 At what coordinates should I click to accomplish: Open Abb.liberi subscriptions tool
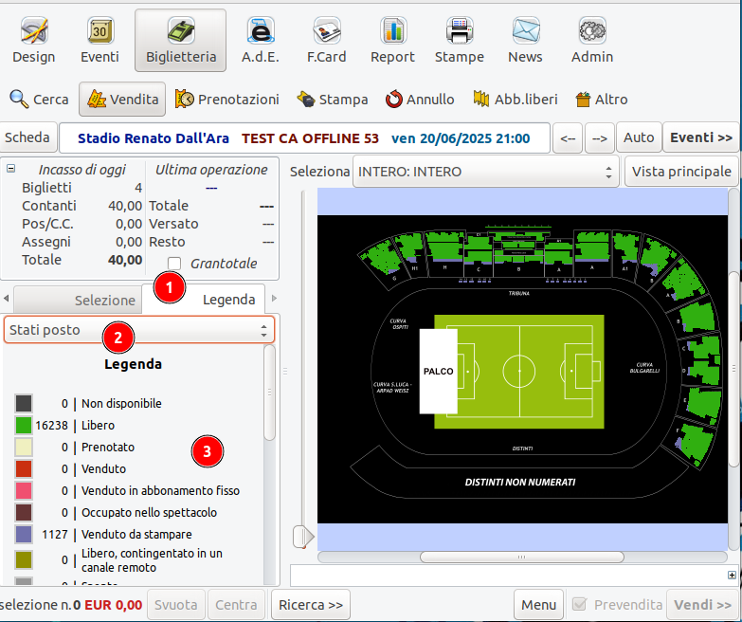pyautogui.click(x=516, y=100)
